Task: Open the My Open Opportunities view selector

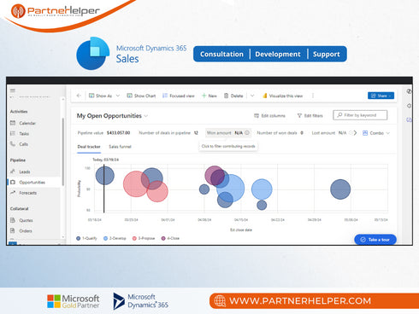Action: pyautogui.click(x=112, y=116)
